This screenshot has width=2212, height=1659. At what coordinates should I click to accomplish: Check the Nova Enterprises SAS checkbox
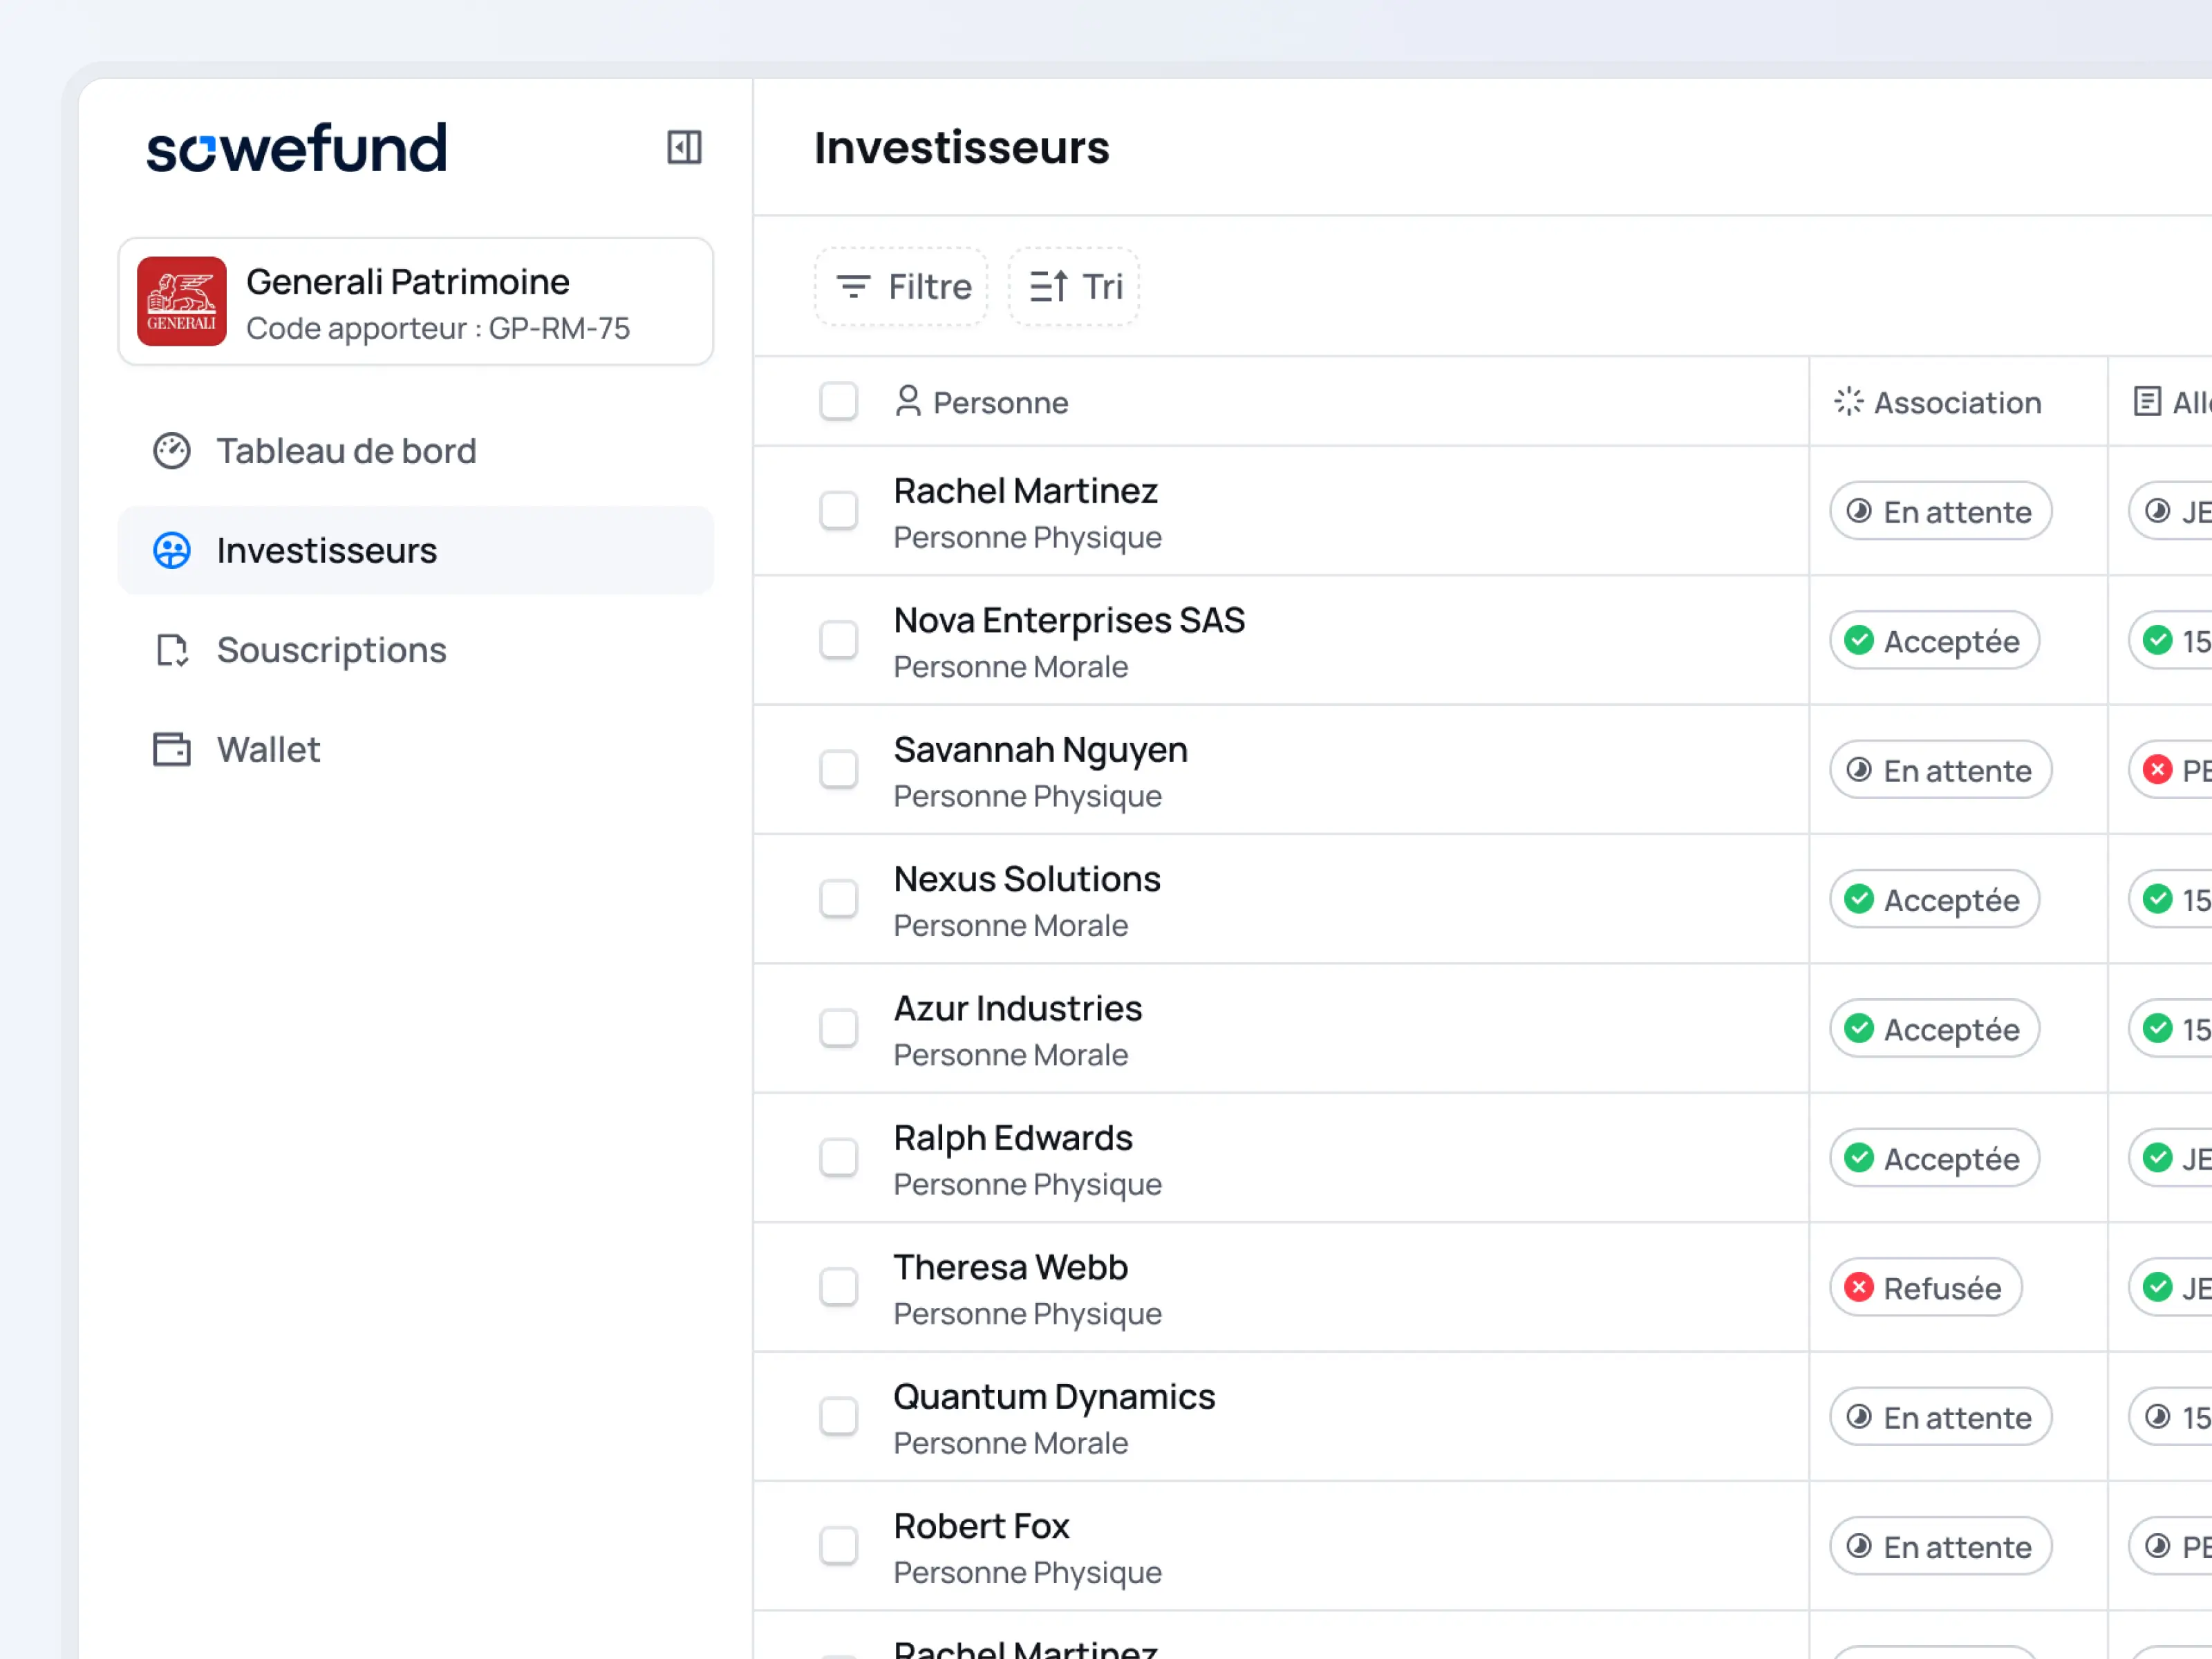[x=839, y=640]
